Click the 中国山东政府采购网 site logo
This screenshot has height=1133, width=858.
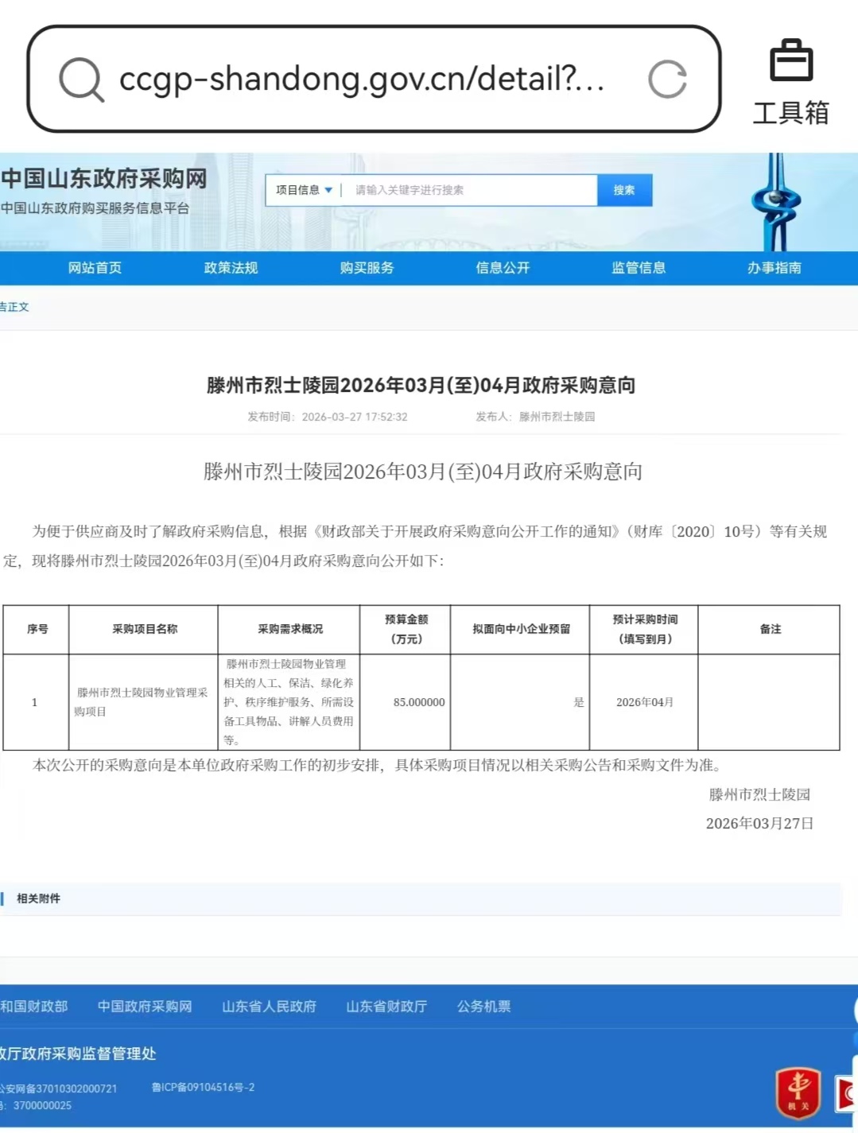click(104, 179)
